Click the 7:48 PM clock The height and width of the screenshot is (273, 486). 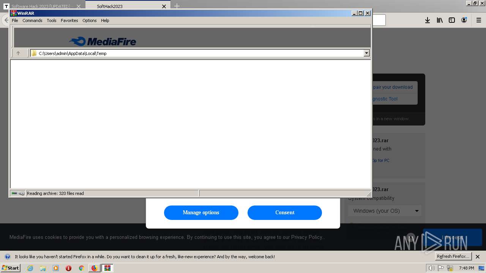(466, 268)
